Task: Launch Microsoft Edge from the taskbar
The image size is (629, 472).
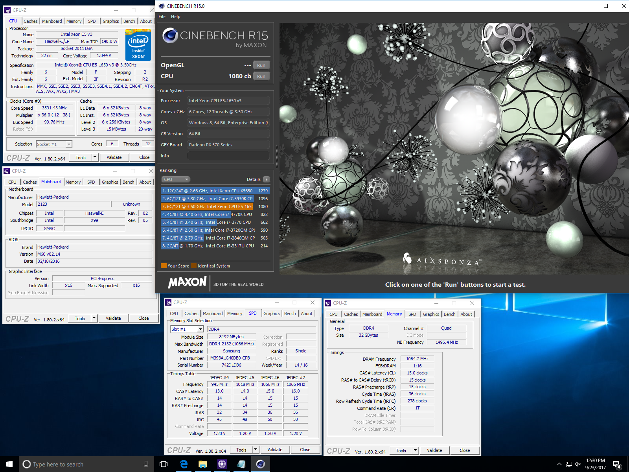Action: pos(184,464)
